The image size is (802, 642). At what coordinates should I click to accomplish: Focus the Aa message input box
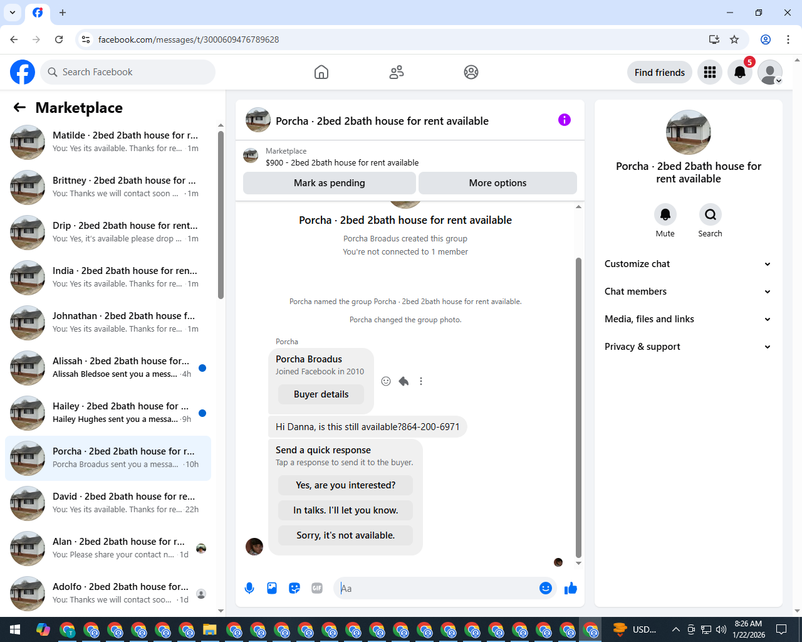click(436, 588)
